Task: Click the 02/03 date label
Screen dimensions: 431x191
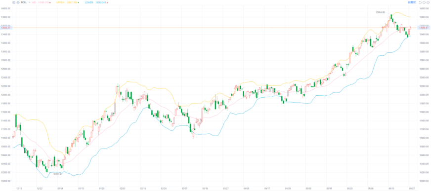Action: (x=122, y=189)
